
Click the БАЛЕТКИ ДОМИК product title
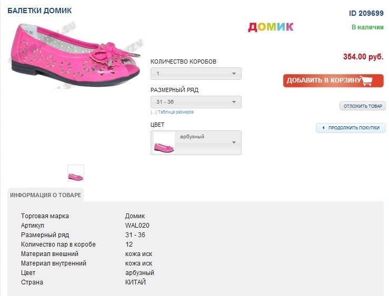[39, 11]
